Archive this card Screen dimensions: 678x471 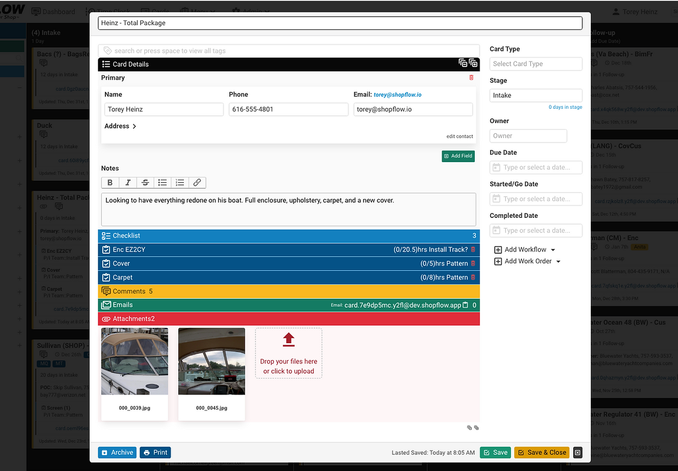point(117,452)
